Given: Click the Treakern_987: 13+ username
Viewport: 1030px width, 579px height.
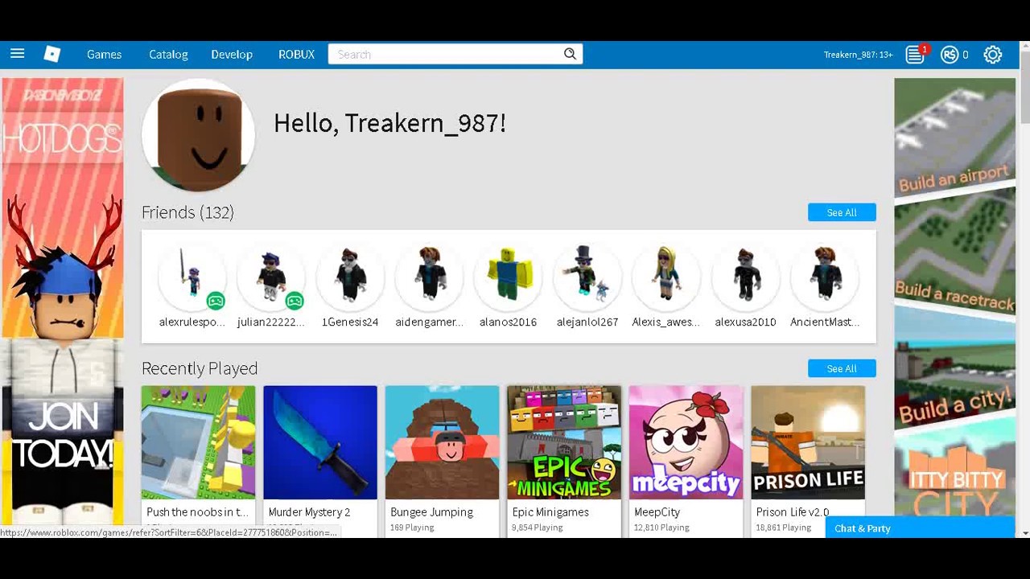Looking at the screenshot, I should click(858, 55).
